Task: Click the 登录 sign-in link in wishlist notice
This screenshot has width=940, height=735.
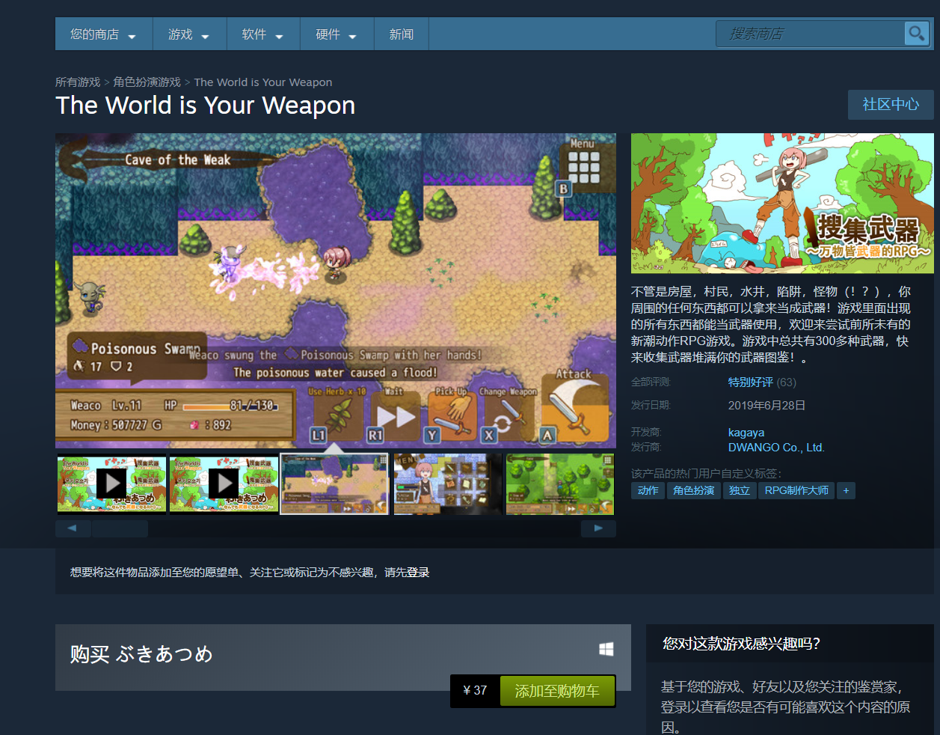Action: [x=418, y=573]
